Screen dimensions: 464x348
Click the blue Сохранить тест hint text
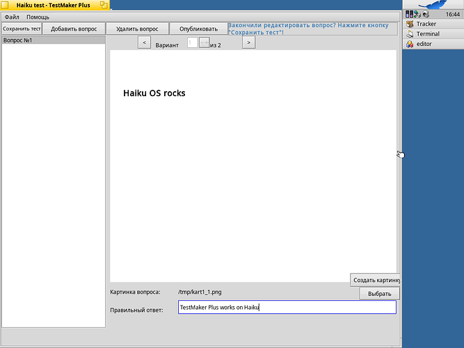[308, 29]
